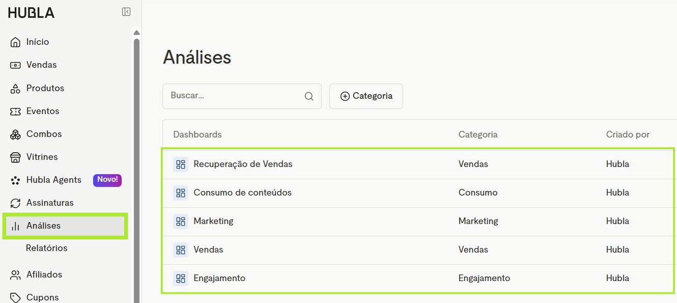
Task: Click the Início home icon
Action: (15, 42)
